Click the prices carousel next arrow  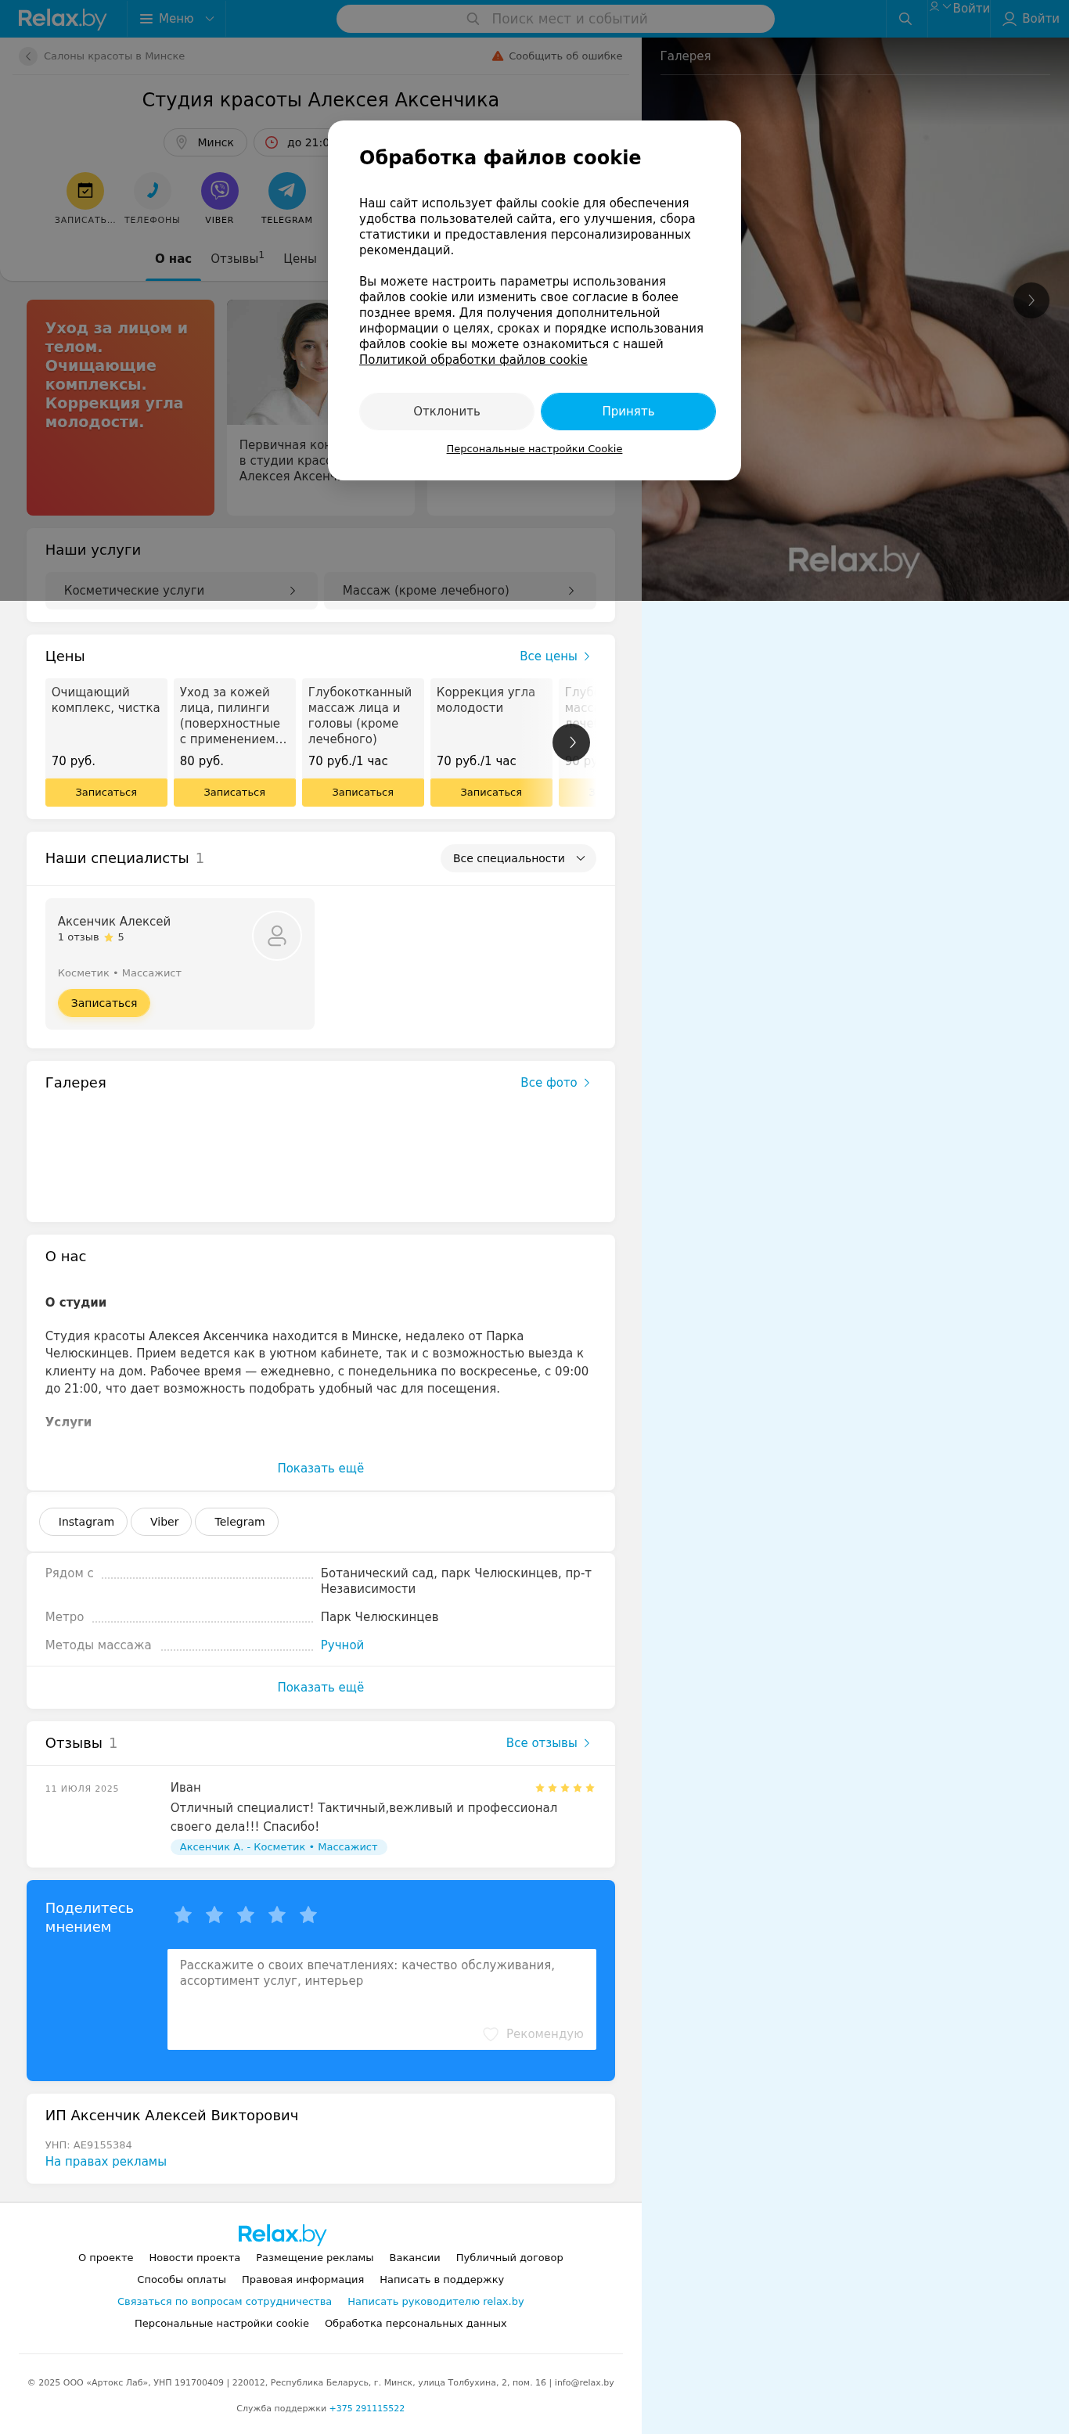(x=570, y=742)
